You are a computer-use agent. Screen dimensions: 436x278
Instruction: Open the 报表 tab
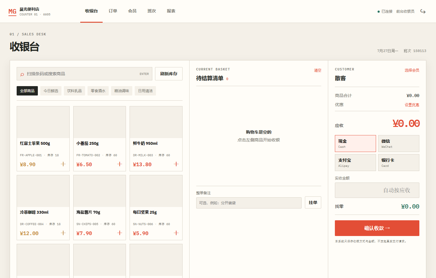171,11
